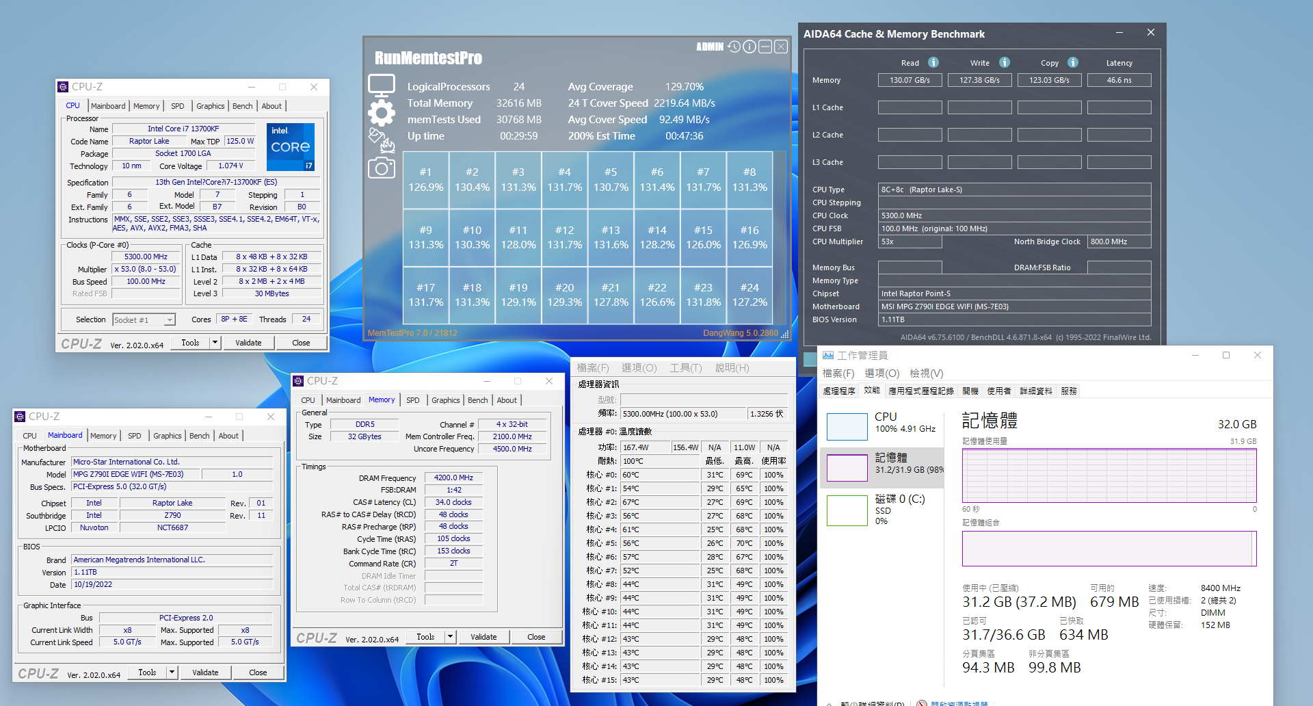Expand the Tools arrow in CPU-Z Memory window
Viewport: 1313px width, 706px height.
pyautogui.click(x=450, y=637)
